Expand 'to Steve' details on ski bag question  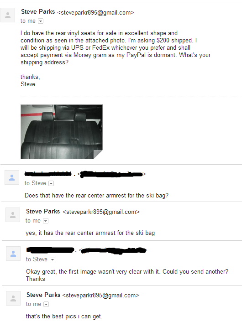(x=51, y=183)
